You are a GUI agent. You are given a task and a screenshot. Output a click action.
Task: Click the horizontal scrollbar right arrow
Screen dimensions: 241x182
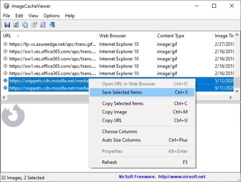coord(231,98)
